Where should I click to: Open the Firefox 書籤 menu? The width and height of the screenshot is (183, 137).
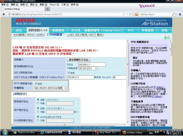click(43, 5)
